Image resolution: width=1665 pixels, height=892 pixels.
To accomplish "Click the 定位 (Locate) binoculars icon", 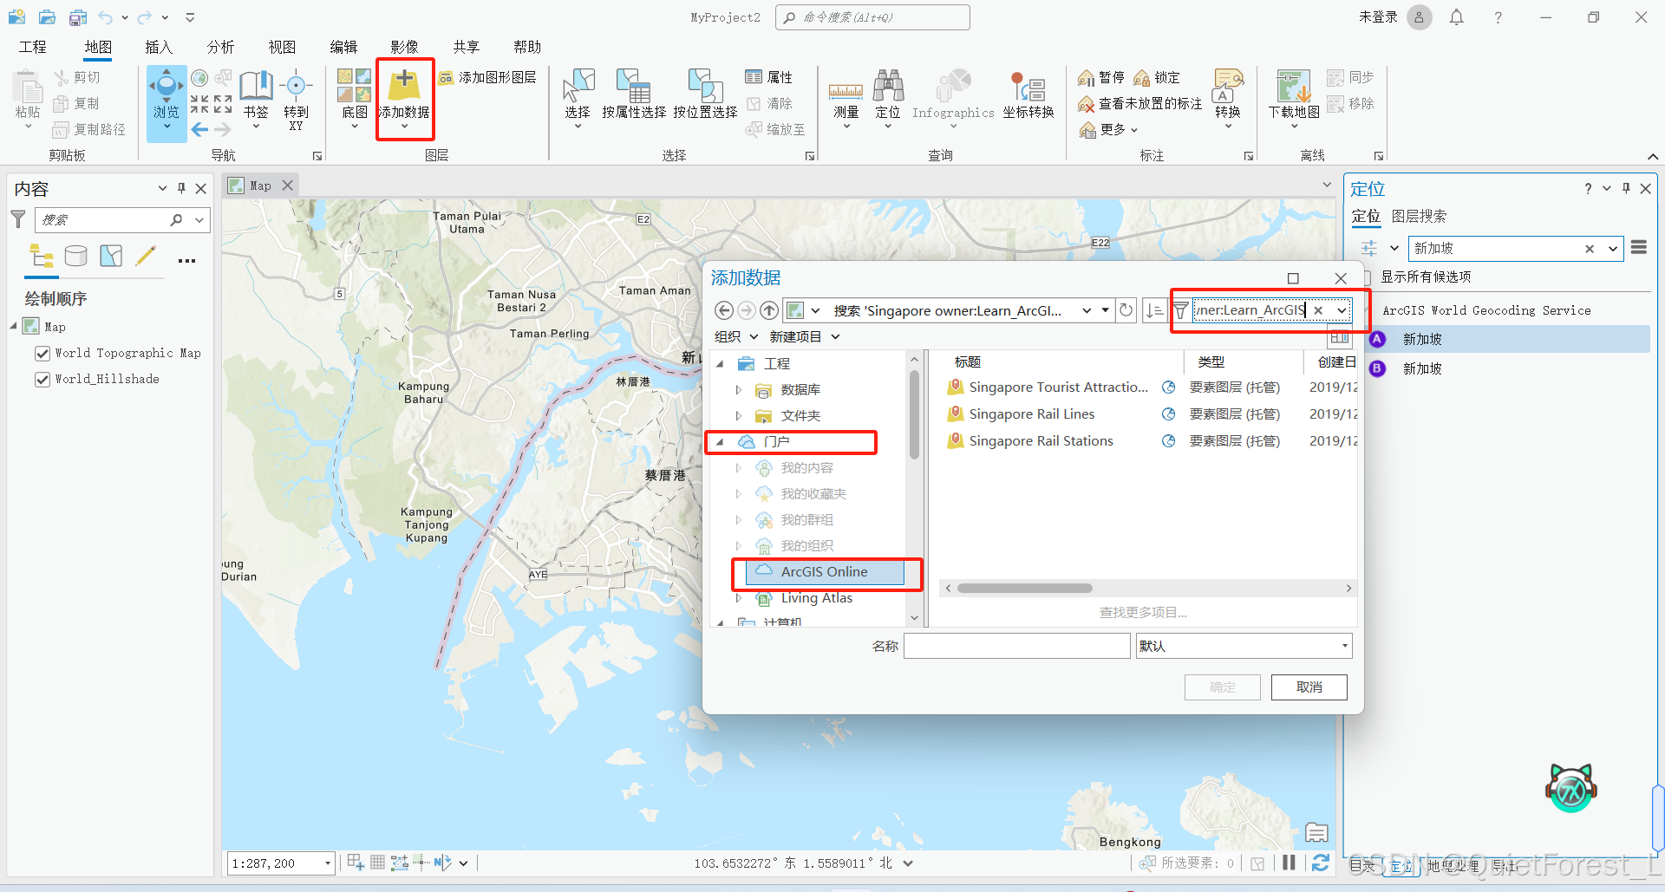I will 888,86.
